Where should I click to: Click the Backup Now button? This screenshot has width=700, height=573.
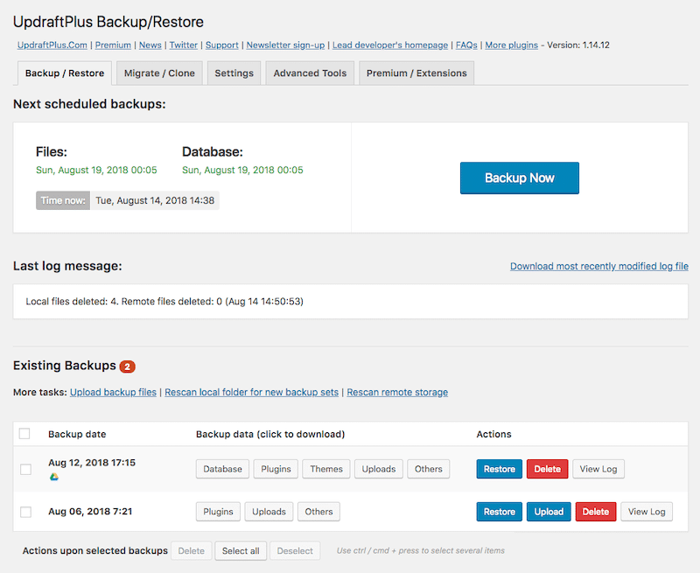click(519, 178)
